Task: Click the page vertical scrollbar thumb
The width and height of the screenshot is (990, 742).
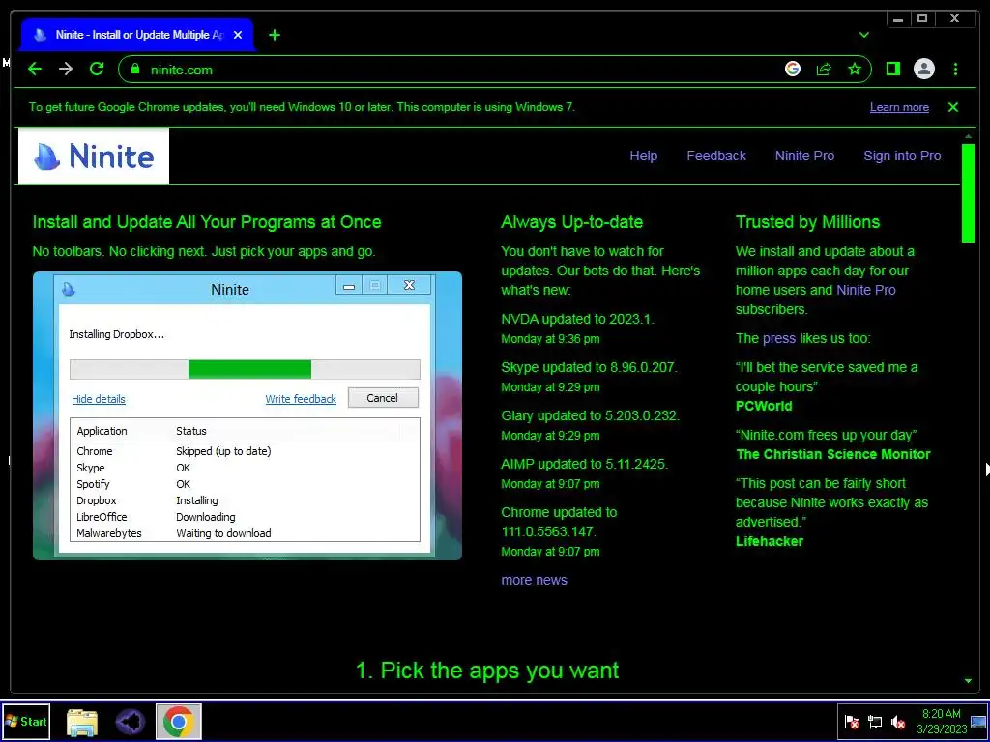Action: pos(968,193)
